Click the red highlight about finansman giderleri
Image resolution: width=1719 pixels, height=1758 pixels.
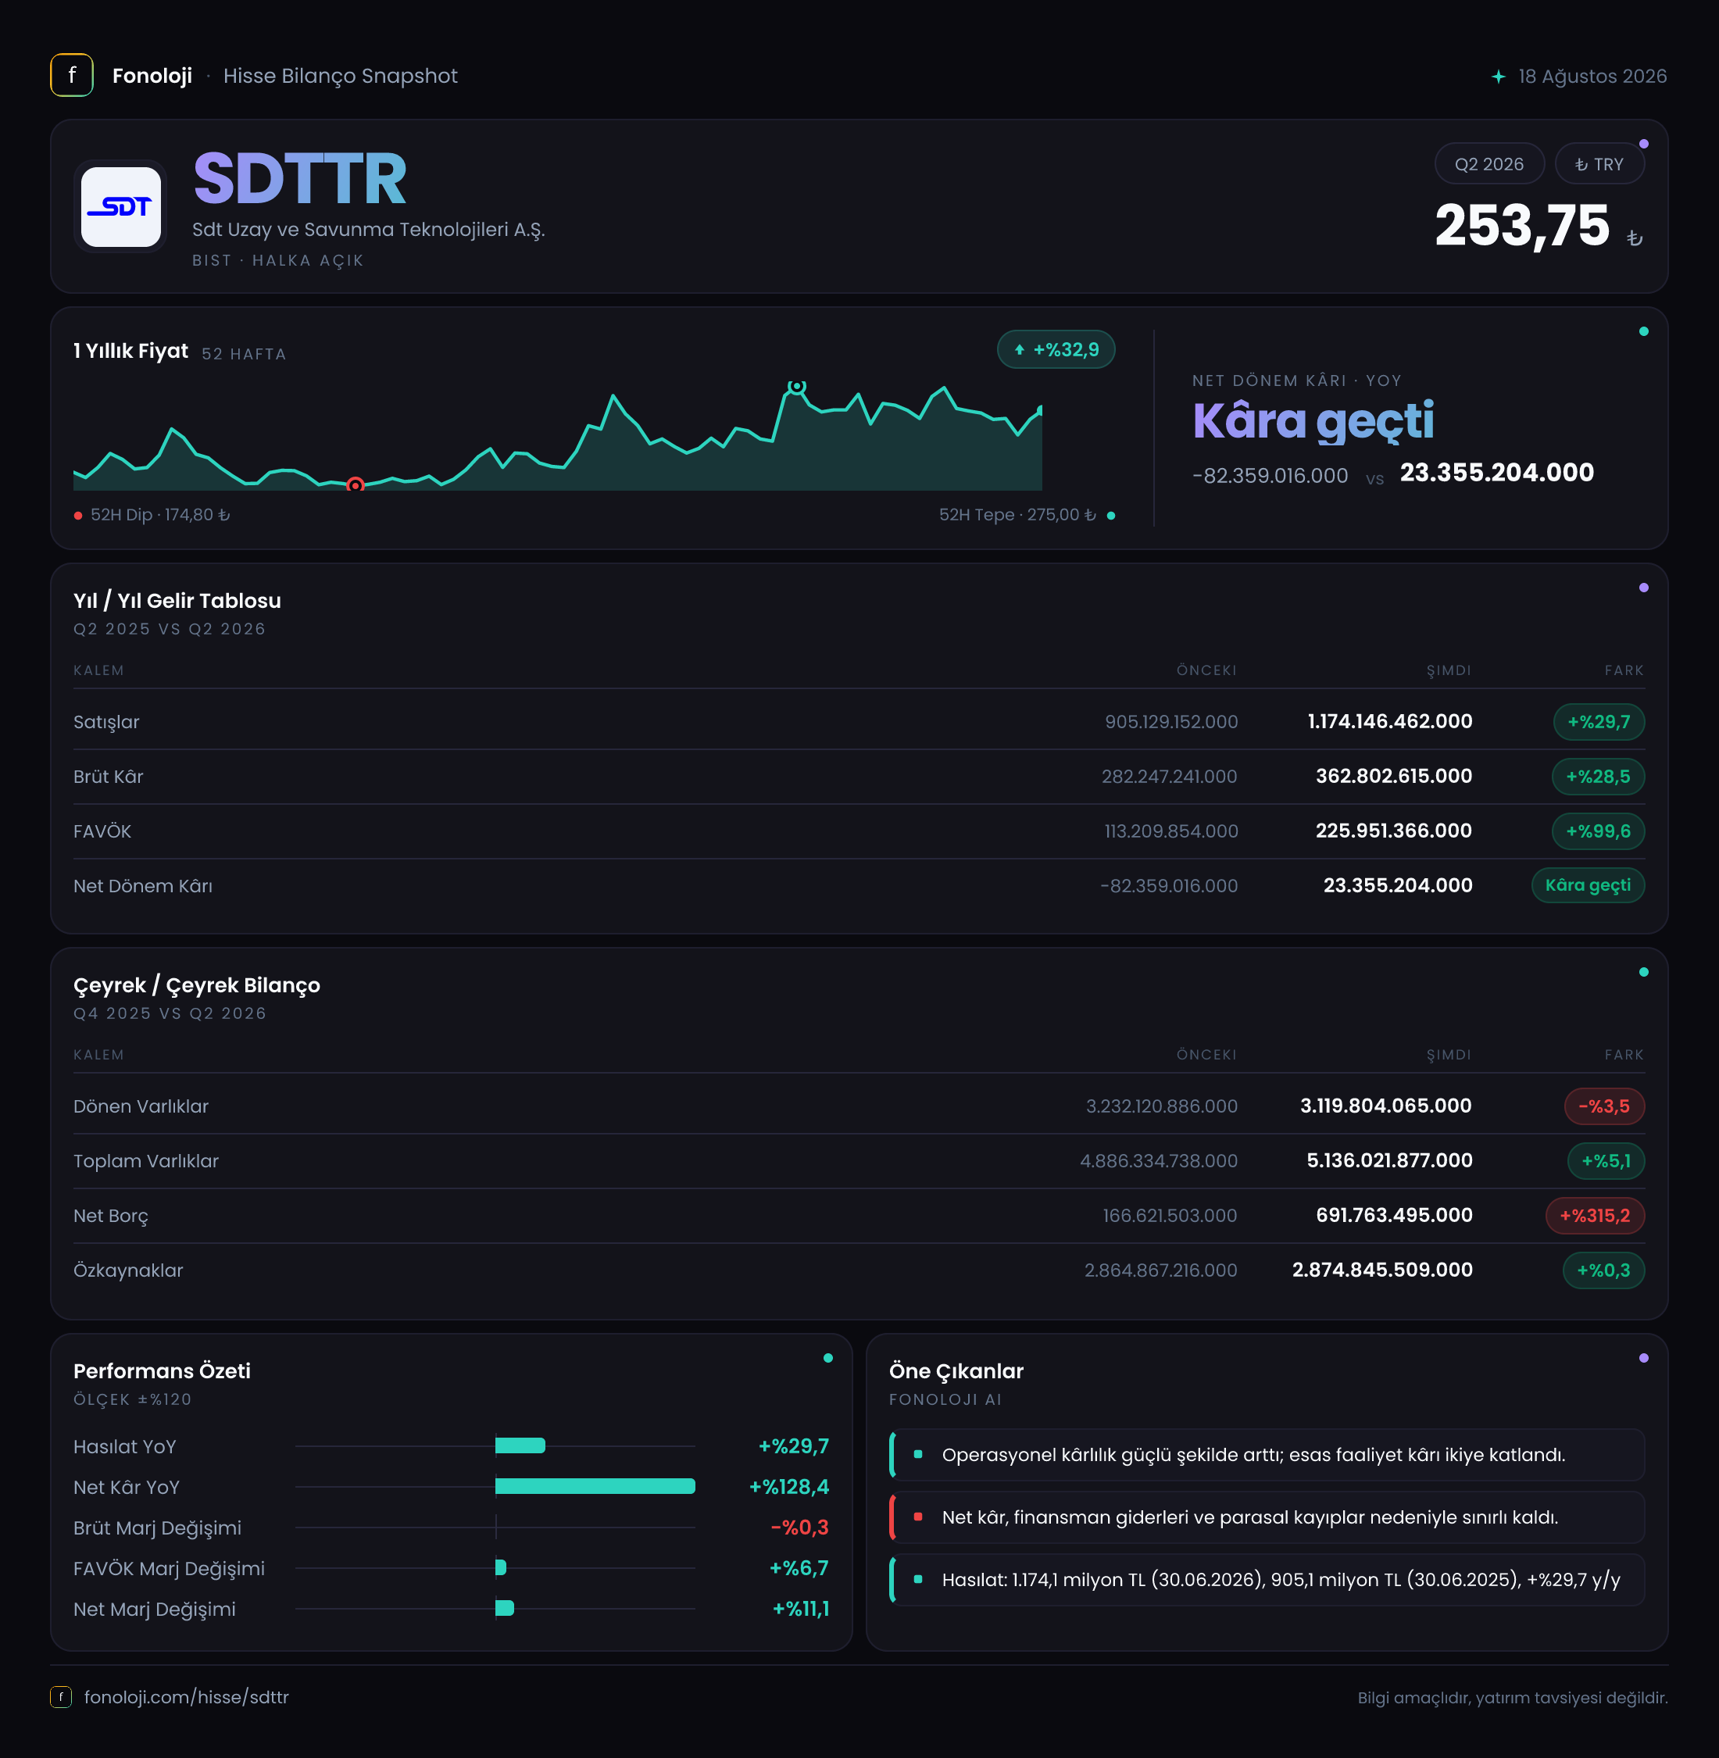[1267, 1517]
